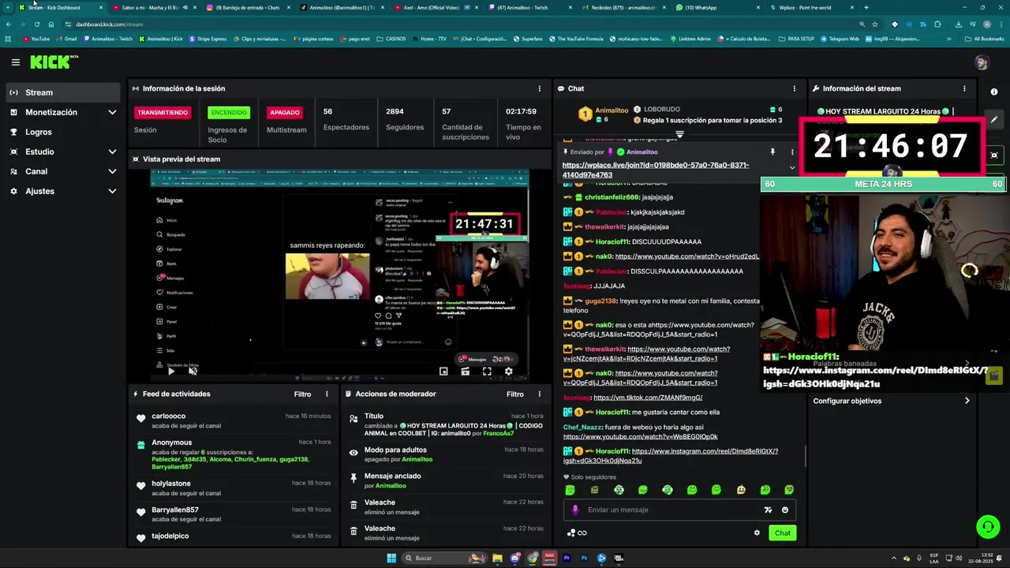Open Windows Start button on taskbar
The height and width of the screenshot is (568, 1010).
tap(391, 558)
